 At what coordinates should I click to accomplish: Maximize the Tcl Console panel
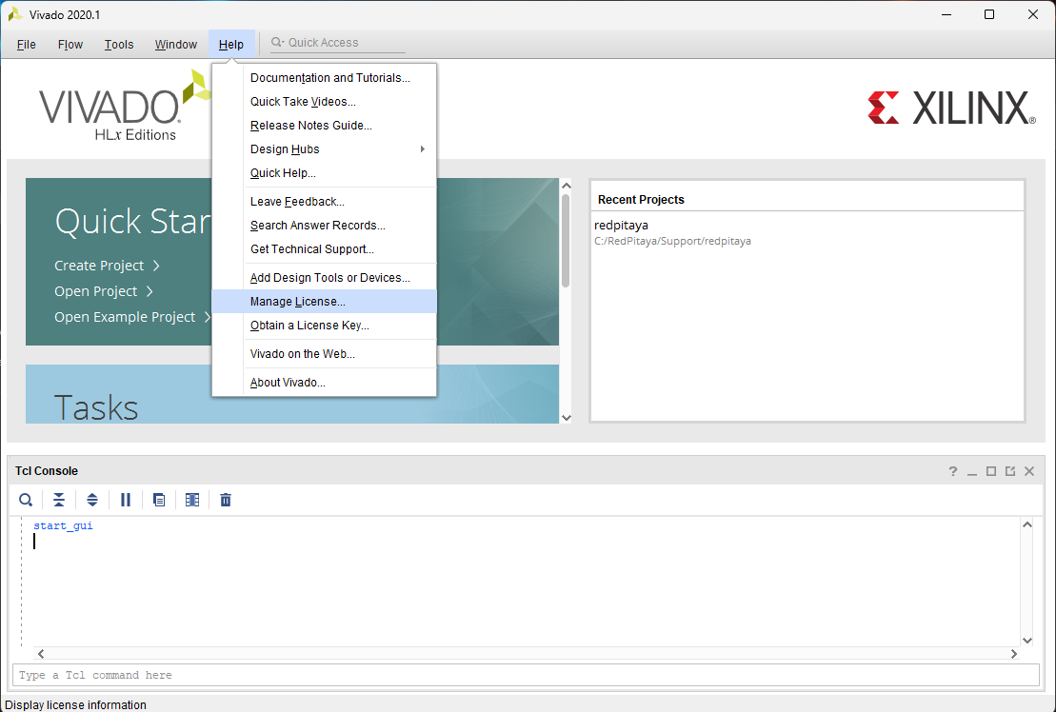point(991,471)
